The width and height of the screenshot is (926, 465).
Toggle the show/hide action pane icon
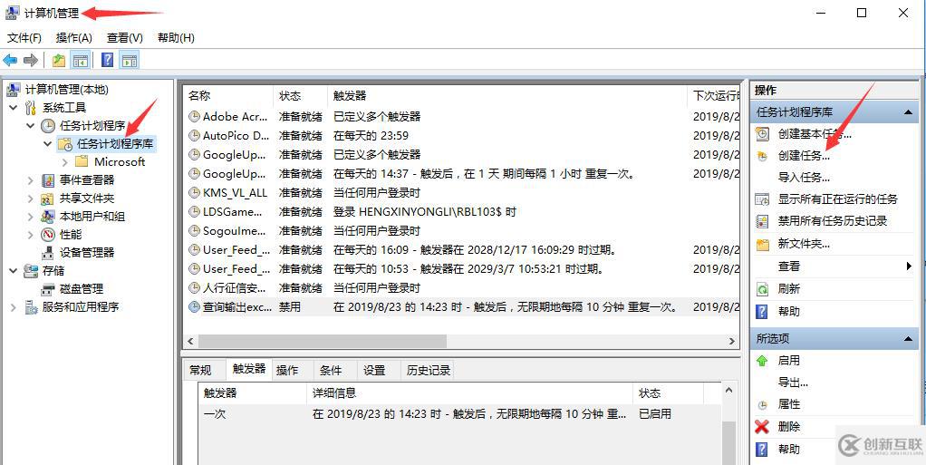(130, 60)
